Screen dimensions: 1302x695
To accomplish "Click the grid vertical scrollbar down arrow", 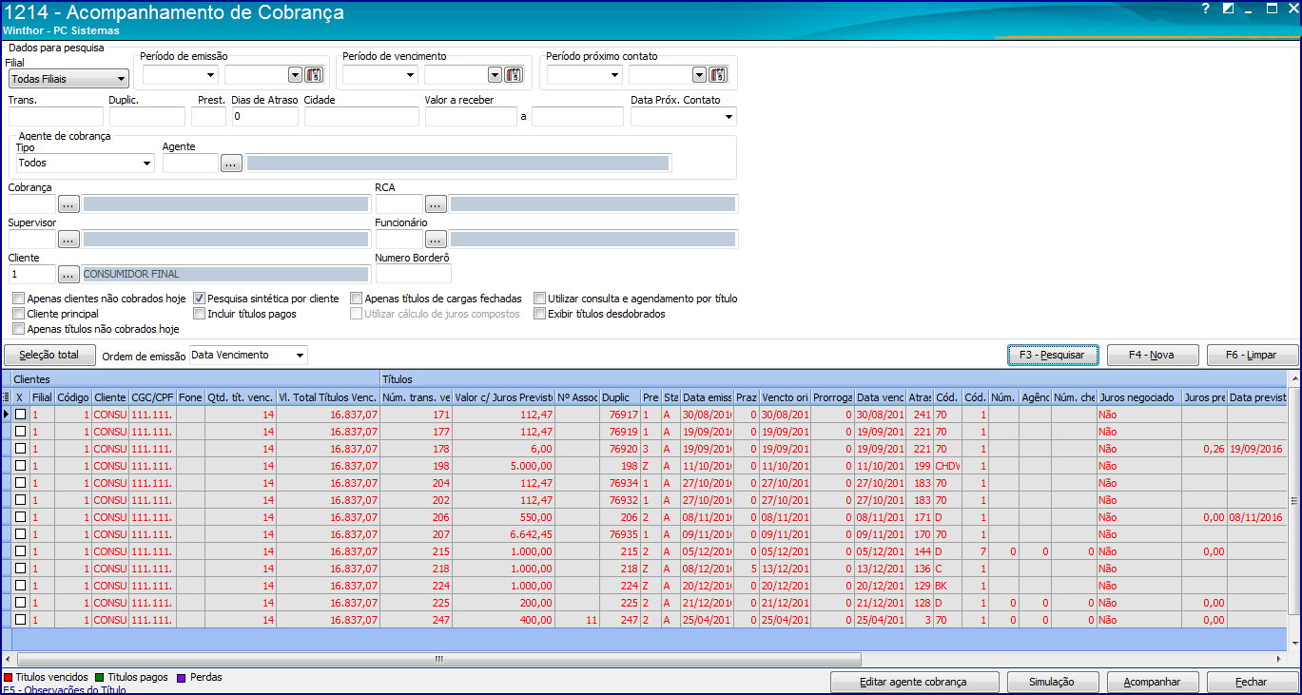I will [1293, 642].
